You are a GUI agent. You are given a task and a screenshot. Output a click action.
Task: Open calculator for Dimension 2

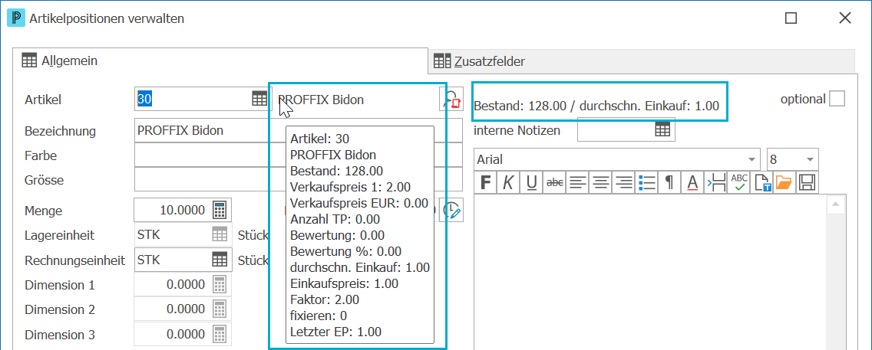click(220, 309)
